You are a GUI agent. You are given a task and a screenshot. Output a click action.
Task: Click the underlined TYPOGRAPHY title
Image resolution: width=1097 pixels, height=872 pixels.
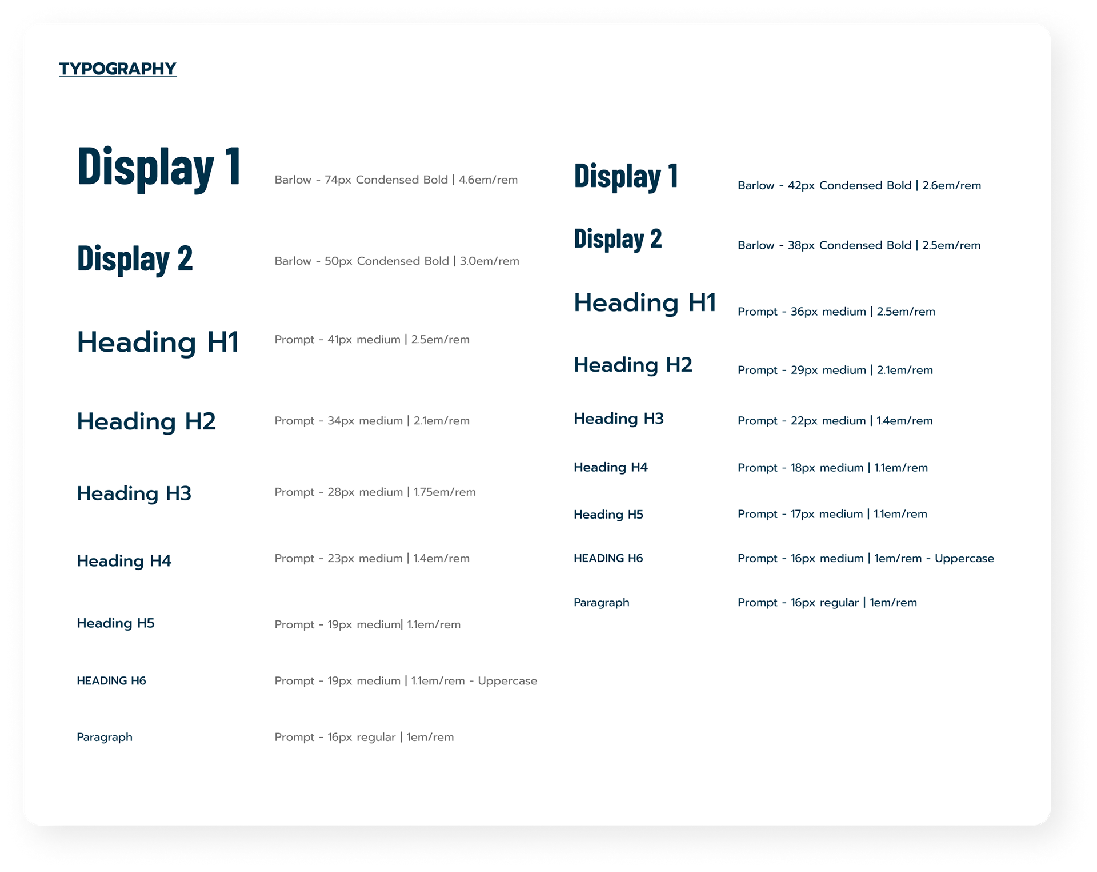pyautogui.click(x=118, y=69)
